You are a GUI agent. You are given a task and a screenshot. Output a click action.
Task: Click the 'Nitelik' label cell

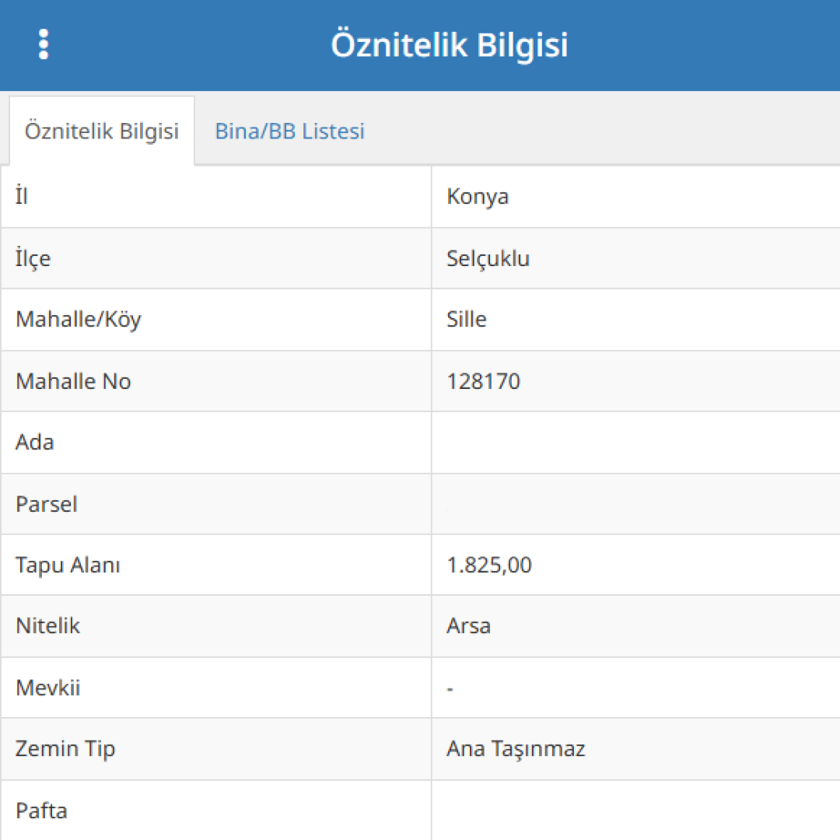216,626
